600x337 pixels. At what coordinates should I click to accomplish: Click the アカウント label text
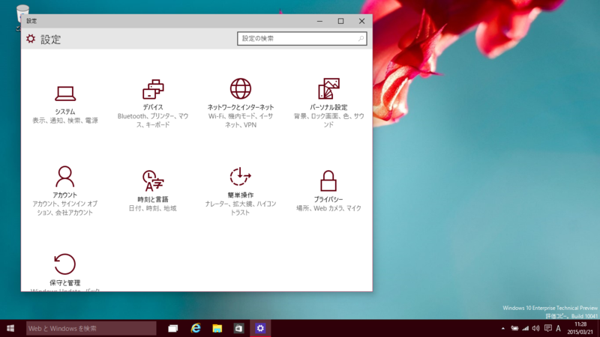pyautogui.click(x=65, y=195)
